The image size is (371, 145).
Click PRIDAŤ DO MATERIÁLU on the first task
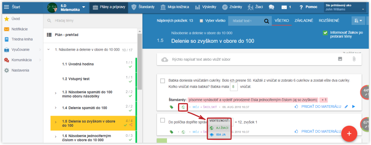coord(321,107)
